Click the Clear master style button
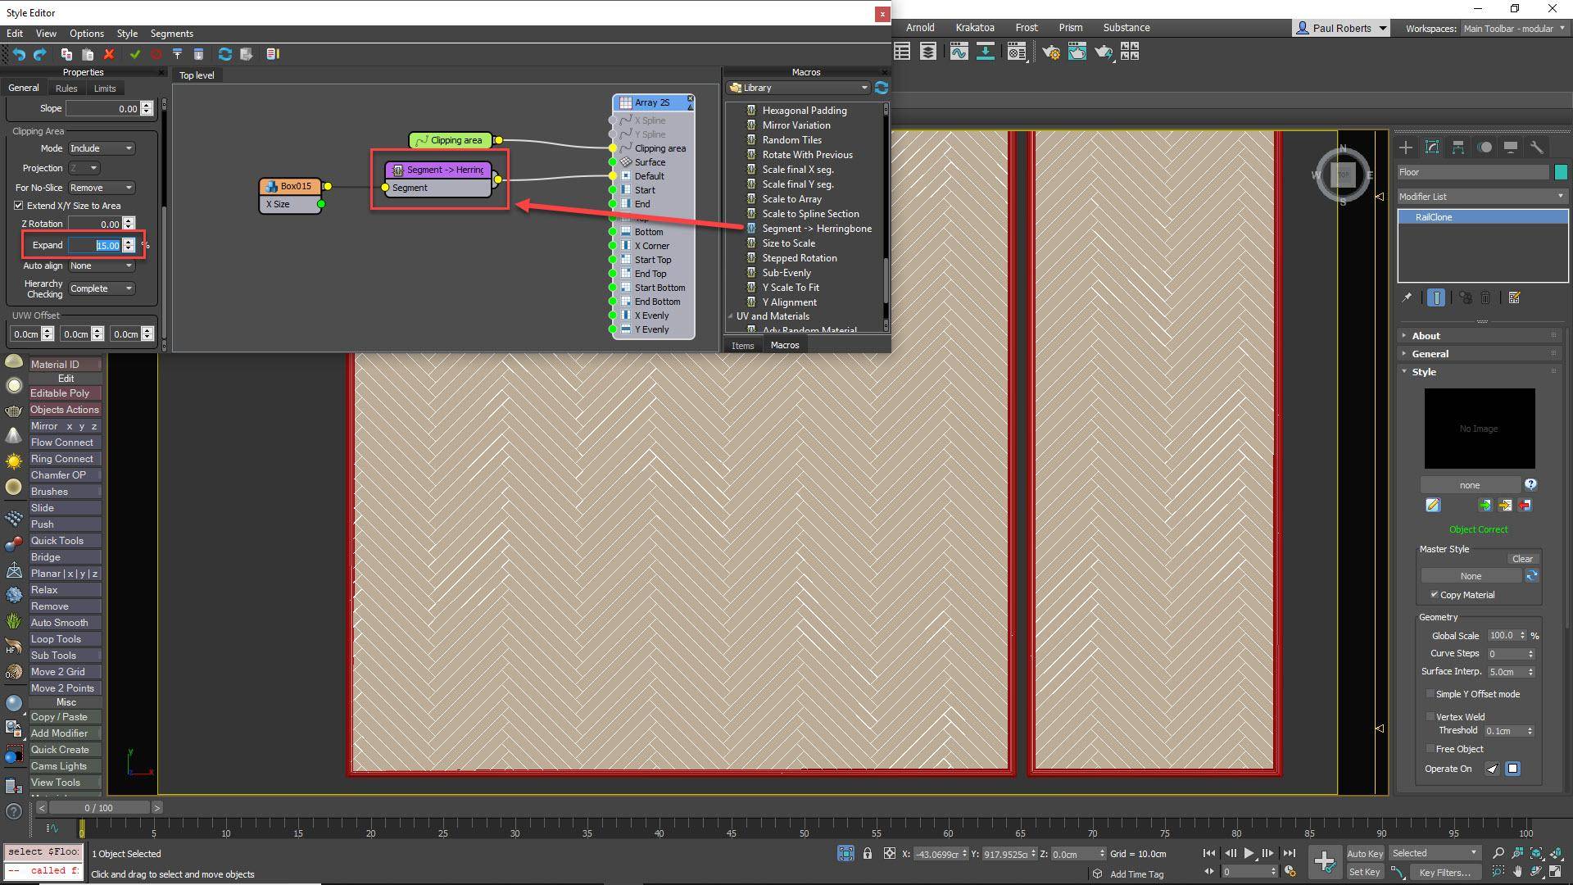 (x=1522, y=559)
